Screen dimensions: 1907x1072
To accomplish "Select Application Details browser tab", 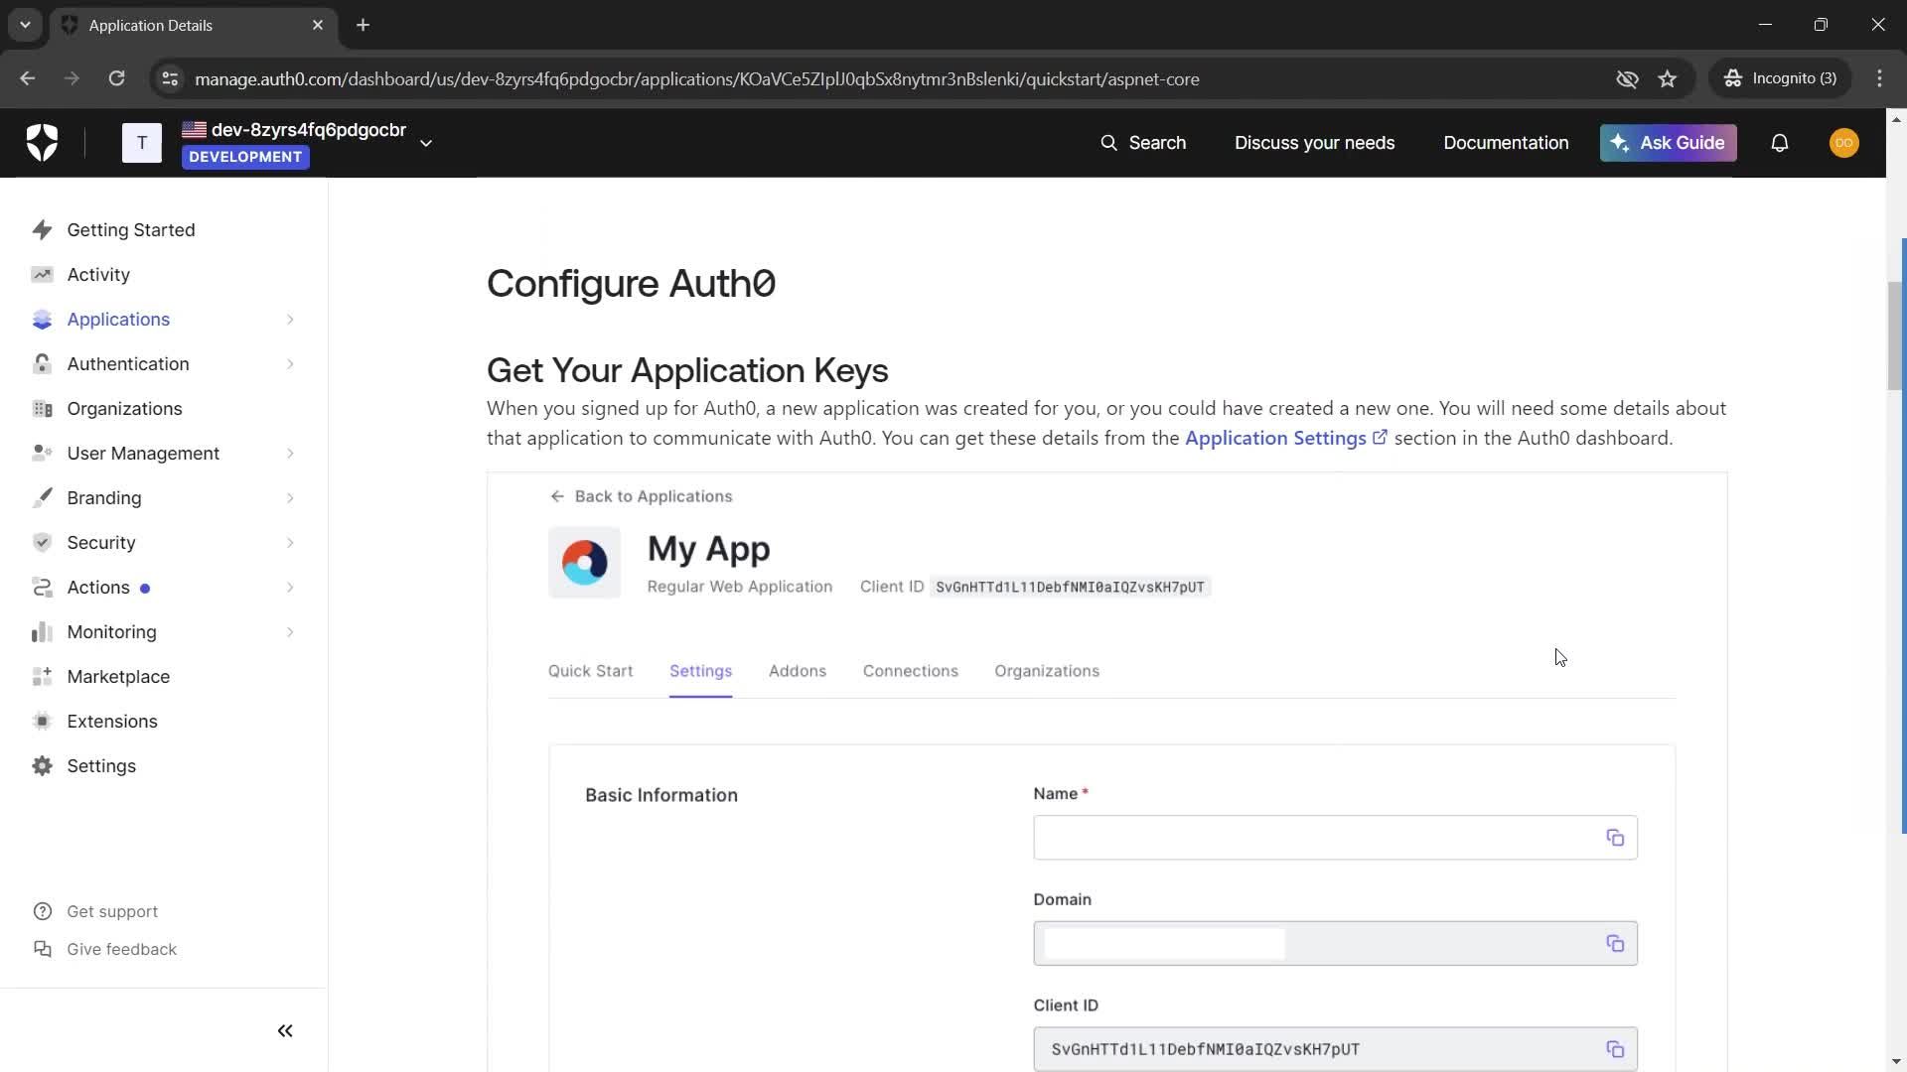I will tap(193, 26).
